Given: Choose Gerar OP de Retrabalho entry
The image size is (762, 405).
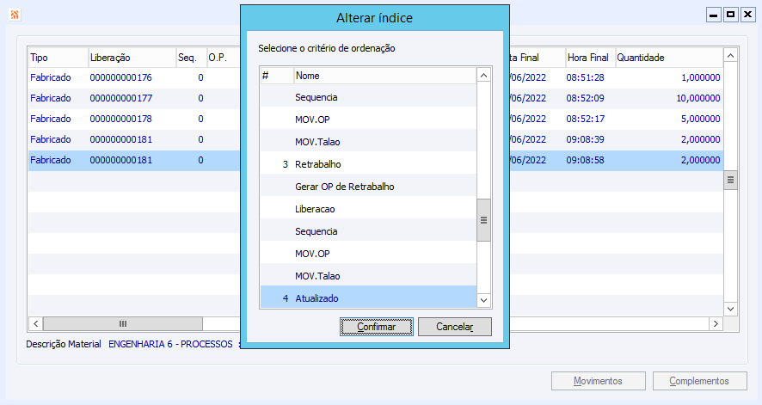Looking at the screenshot, I should 368,187.
